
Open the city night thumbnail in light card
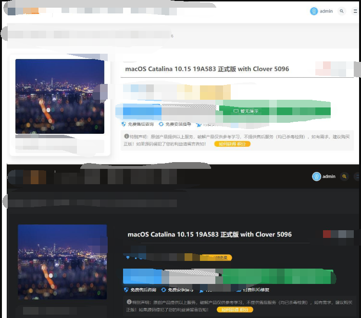point(60,96)
